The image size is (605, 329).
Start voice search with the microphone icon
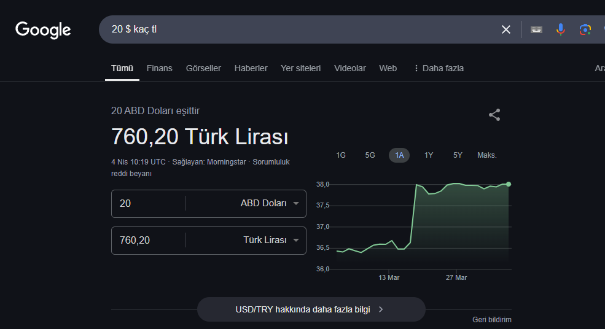(x=561, y=29)
